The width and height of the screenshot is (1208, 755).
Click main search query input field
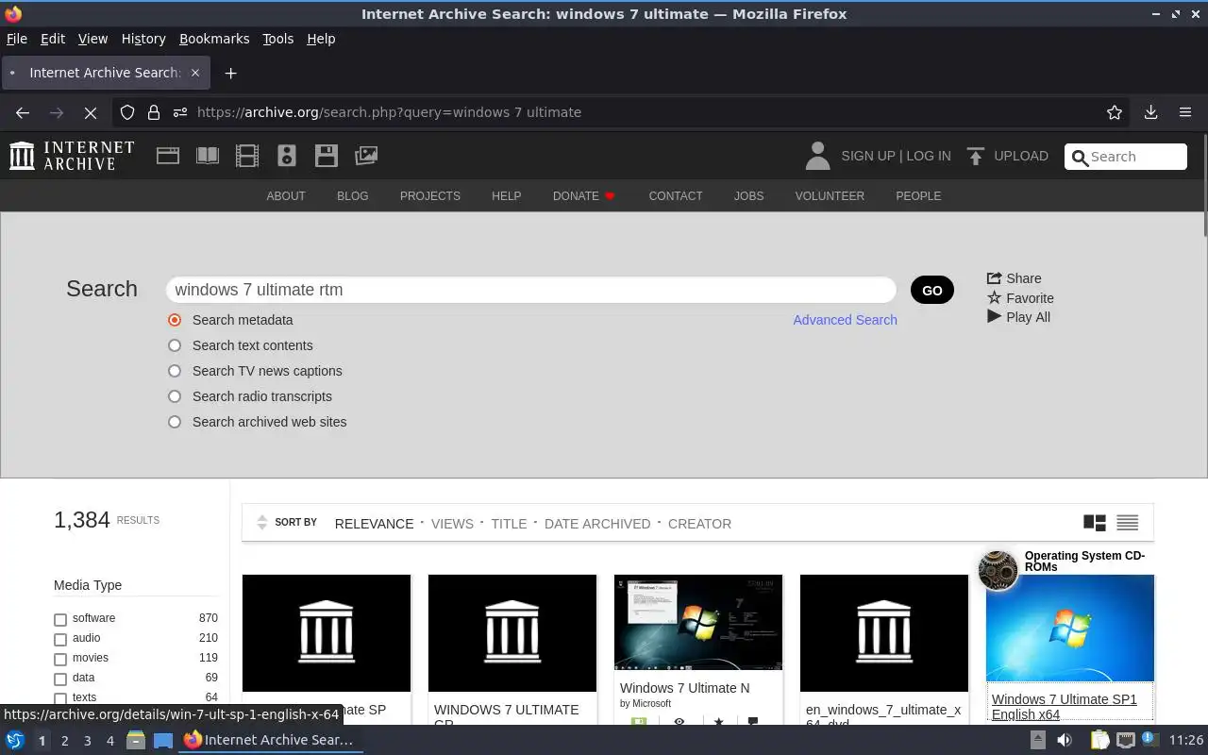[530, 290]
